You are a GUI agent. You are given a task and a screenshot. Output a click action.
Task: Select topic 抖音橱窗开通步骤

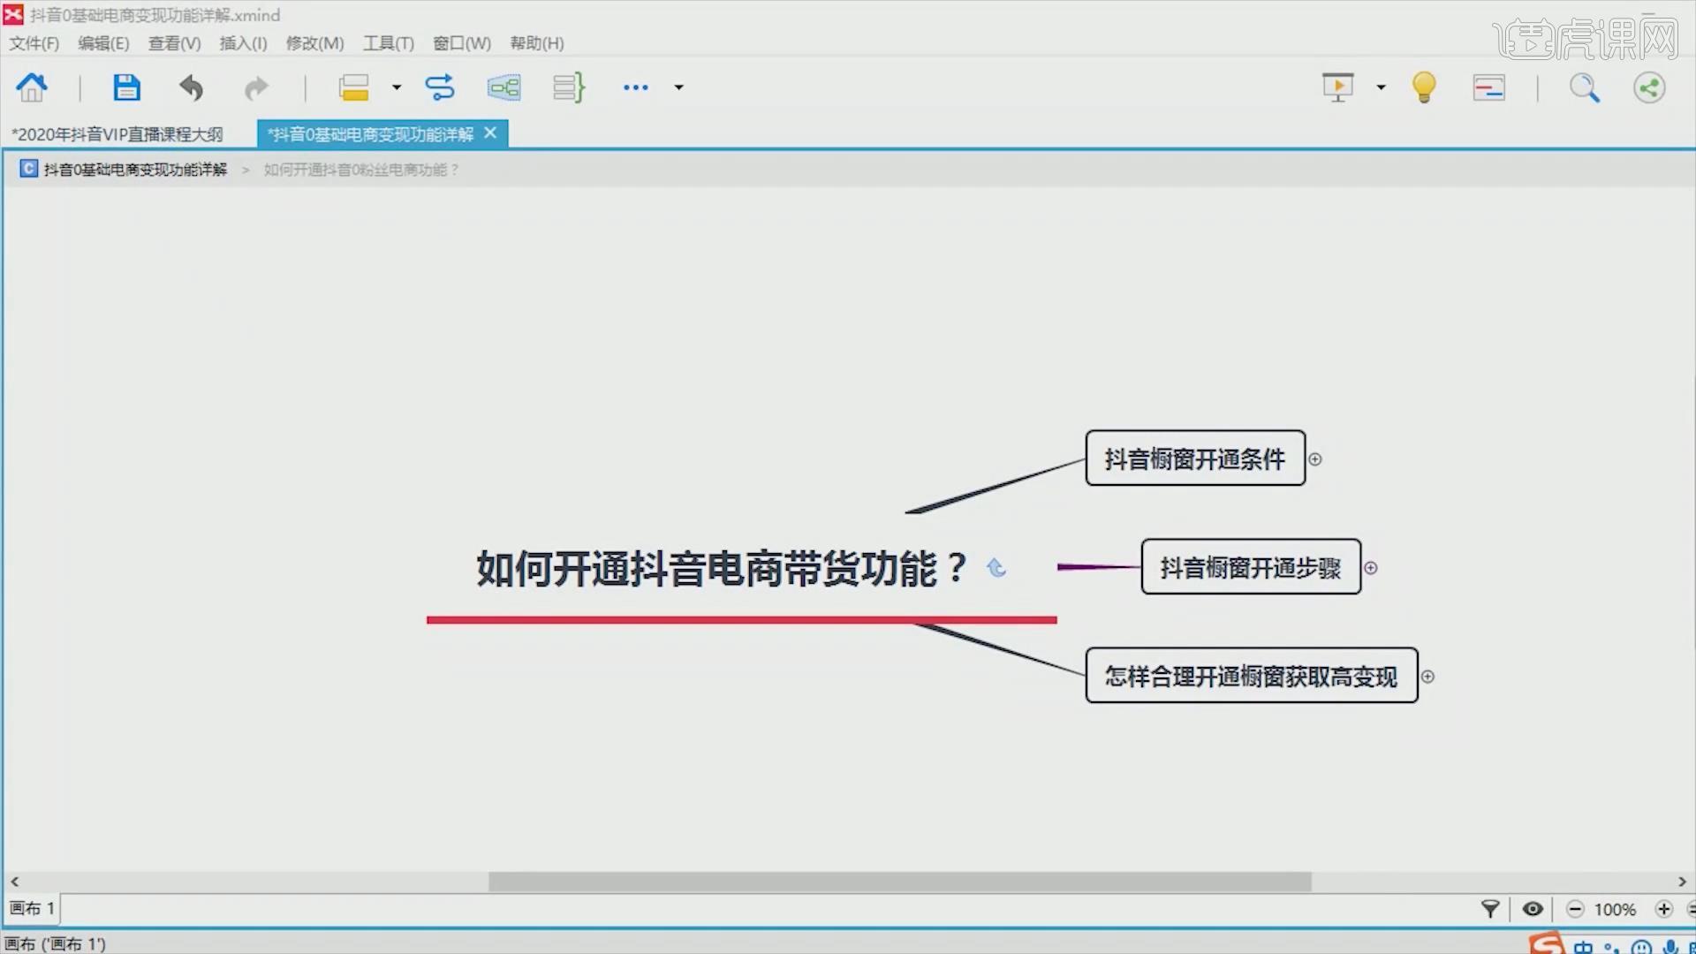coord(1251,567)
